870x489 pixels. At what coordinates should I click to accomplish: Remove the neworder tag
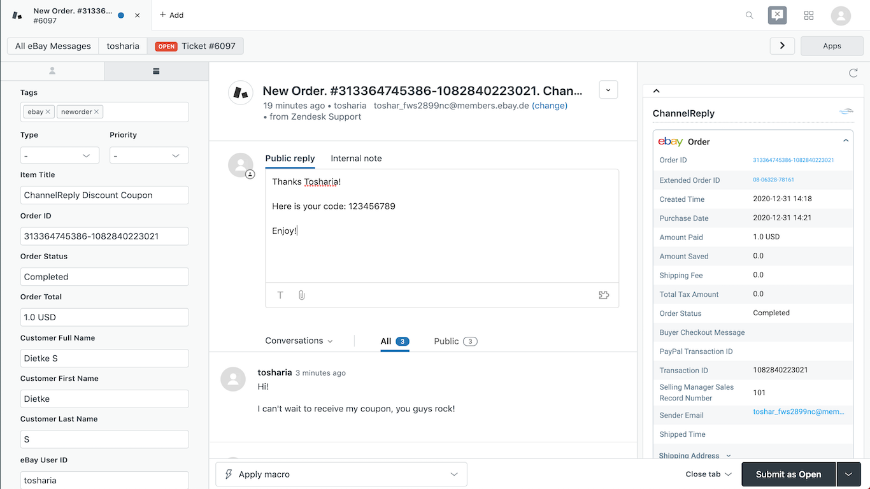pyautogui.click(x=96, y=112)
